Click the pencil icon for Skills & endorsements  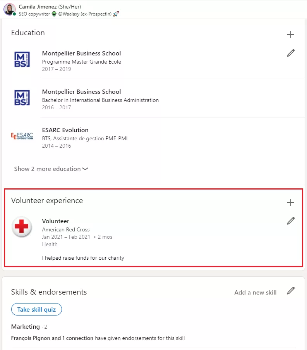point(291,291)
